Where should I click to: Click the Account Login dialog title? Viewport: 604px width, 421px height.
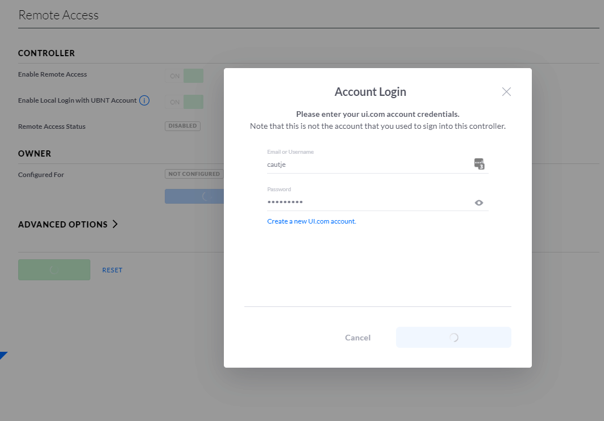370,92
